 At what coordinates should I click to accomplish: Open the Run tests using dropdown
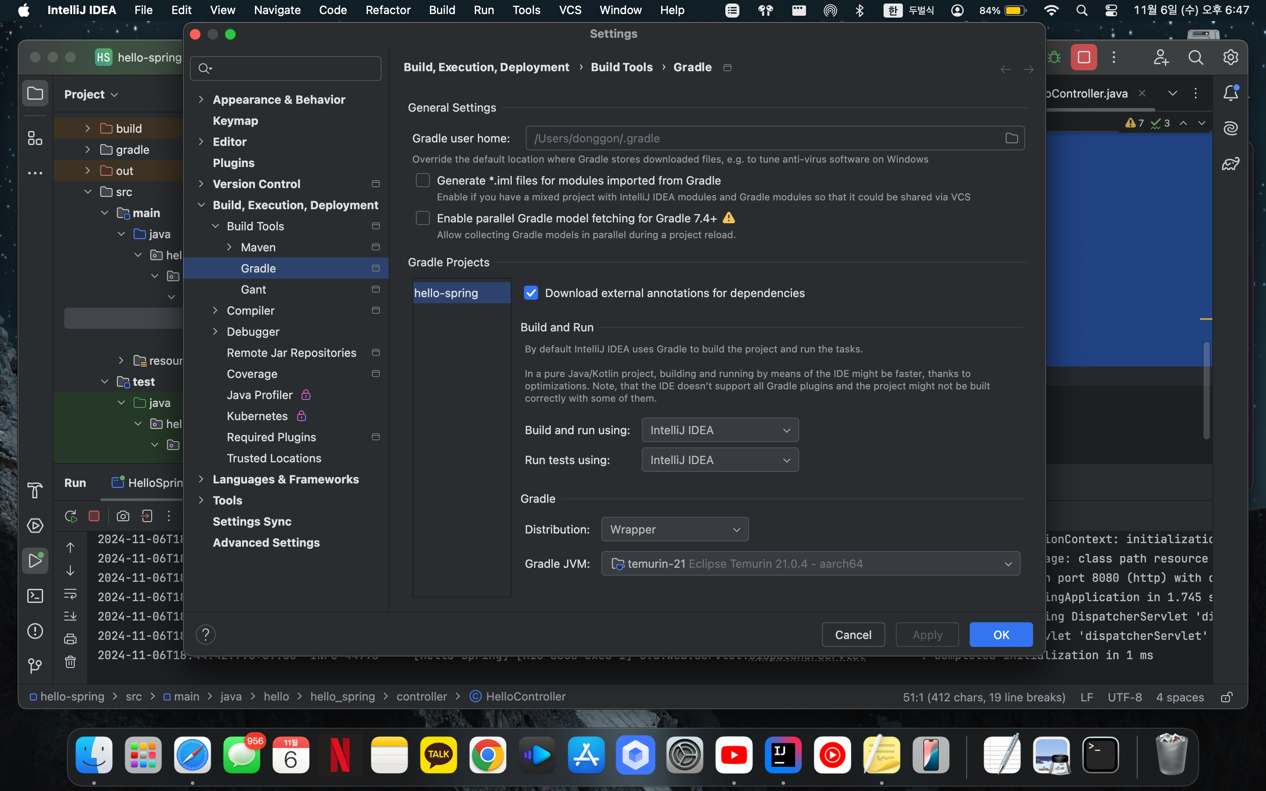coord(720,460)
